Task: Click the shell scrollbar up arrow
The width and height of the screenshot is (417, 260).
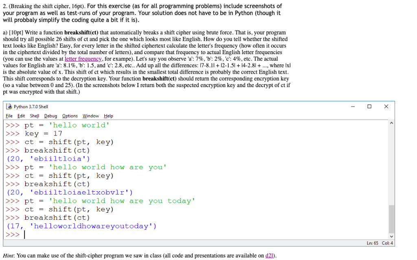Action: (391, 123)
